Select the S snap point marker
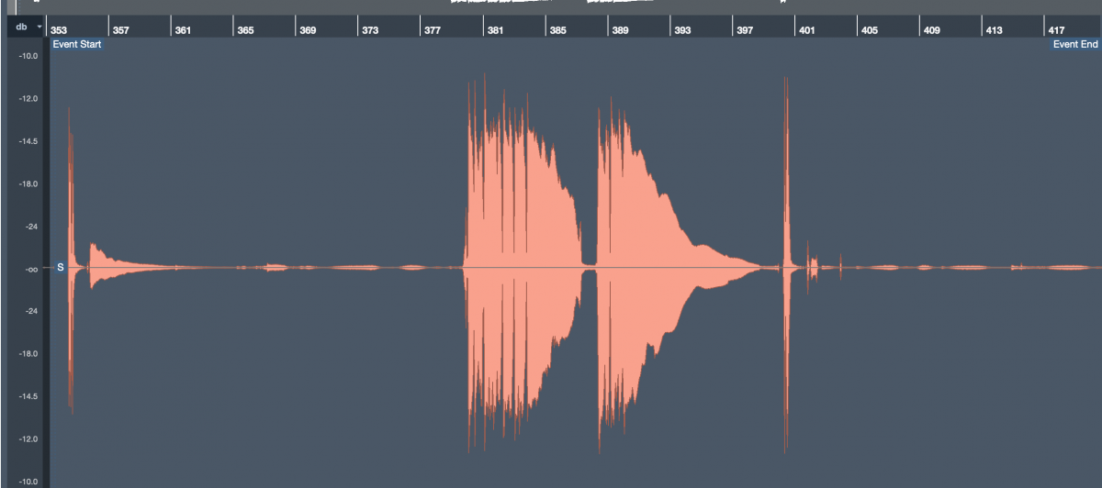The image size is (1102, 488). [x=61, y=267]
